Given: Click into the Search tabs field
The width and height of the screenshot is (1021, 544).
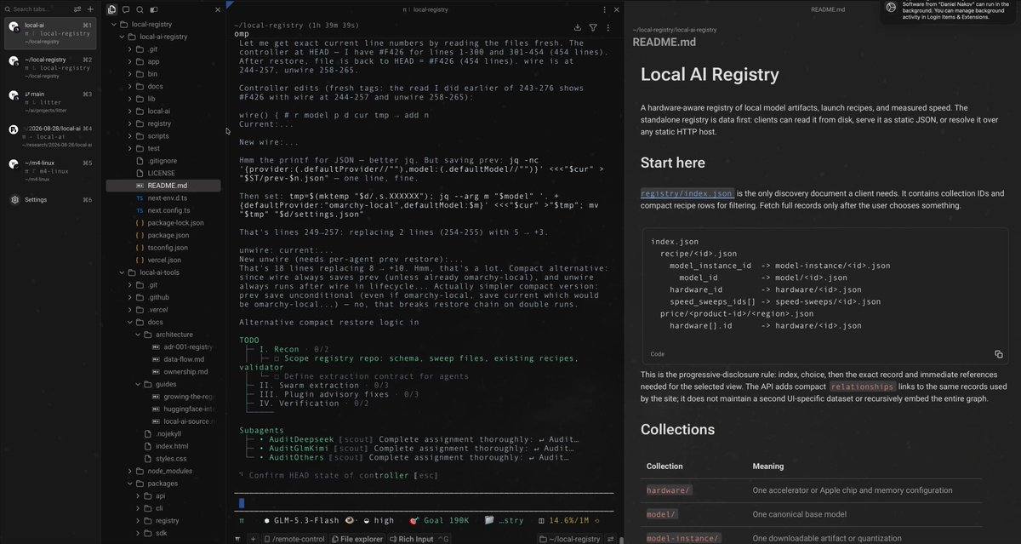Looking at the screenshot, I should [x=37, y=9].
